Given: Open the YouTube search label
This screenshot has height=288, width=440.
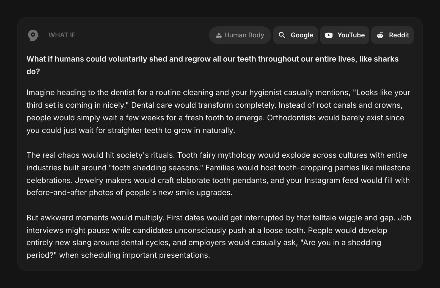Looking at the screenshot, I should tap(351, 35).
